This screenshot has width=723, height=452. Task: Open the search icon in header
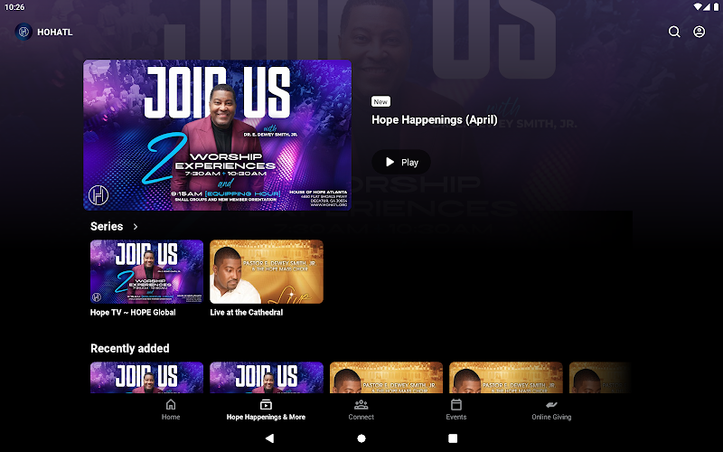click(674, 32)
